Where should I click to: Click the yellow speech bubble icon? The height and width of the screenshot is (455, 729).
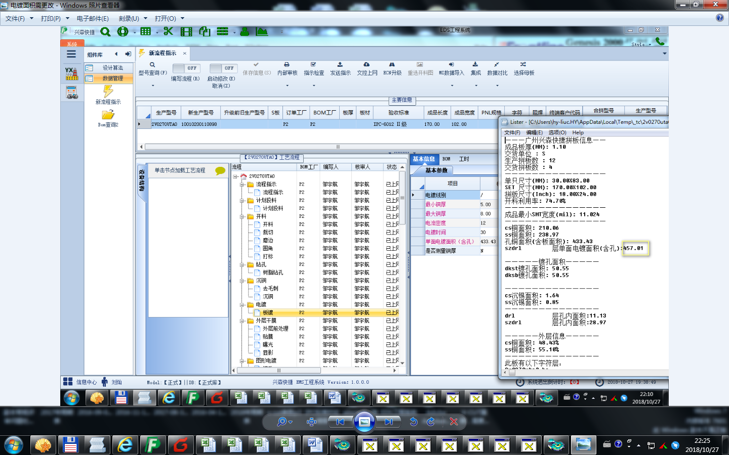[x=220, y=171]
